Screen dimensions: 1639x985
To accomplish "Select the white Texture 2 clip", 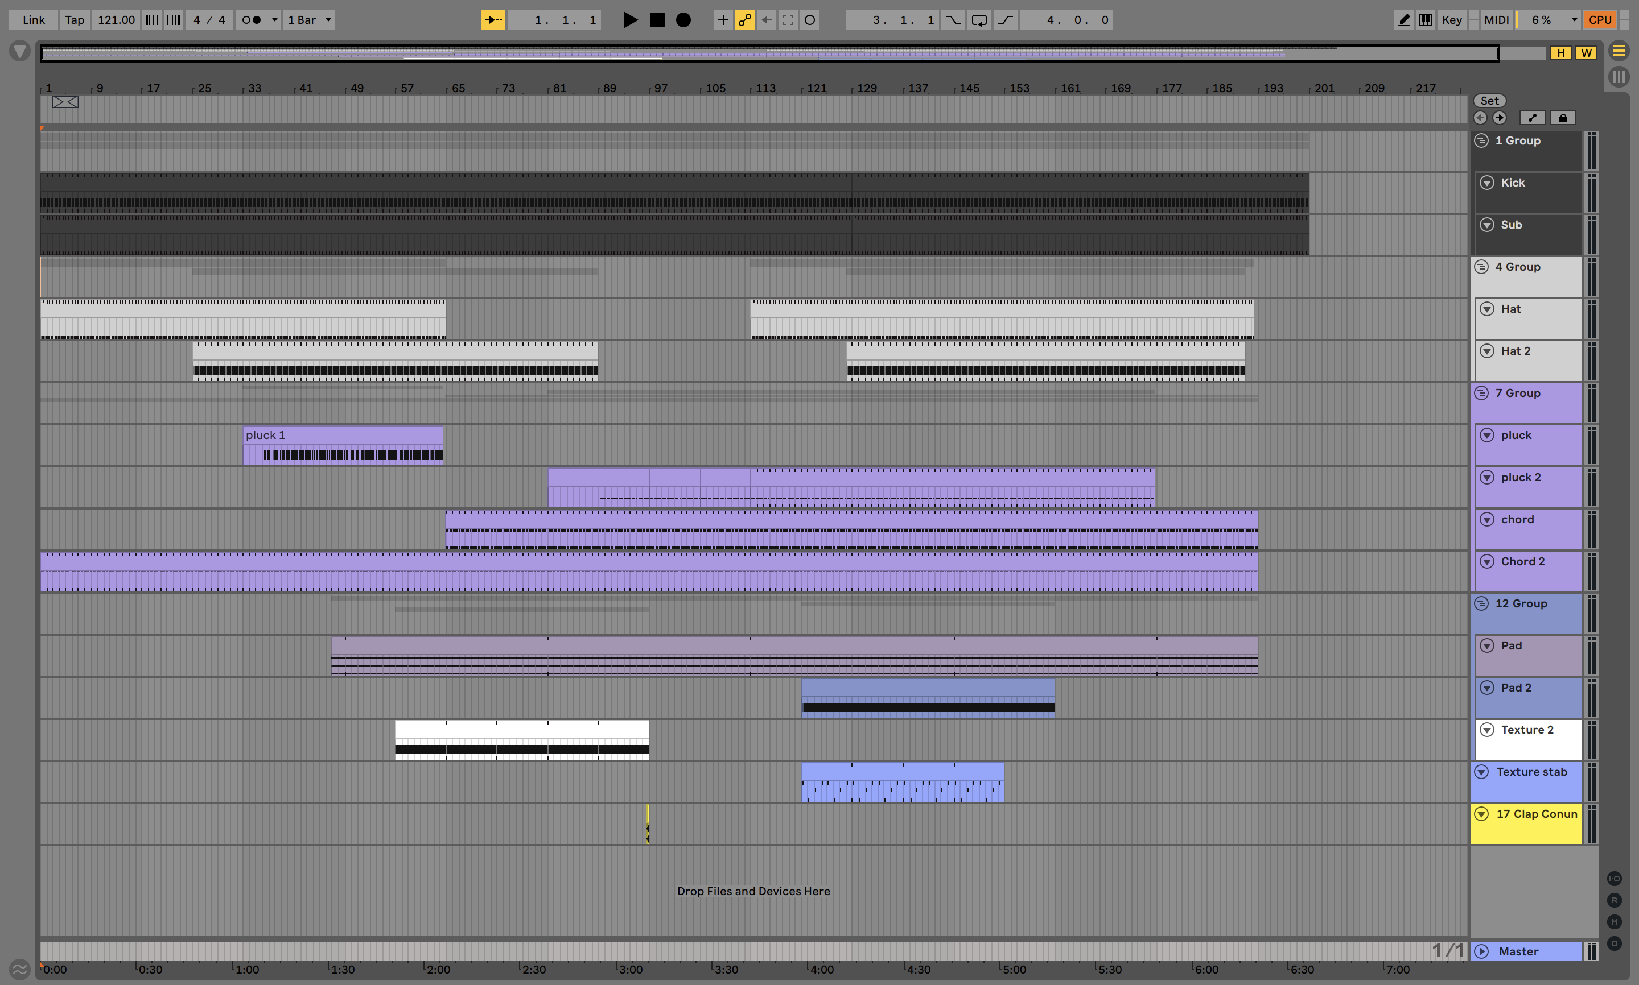I will [x=522, y=739].
